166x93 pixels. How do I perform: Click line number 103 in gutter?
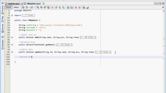tap(8, 59)
